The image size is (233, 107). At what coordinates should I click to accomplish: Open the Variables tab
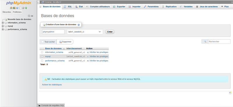[186, 6]
